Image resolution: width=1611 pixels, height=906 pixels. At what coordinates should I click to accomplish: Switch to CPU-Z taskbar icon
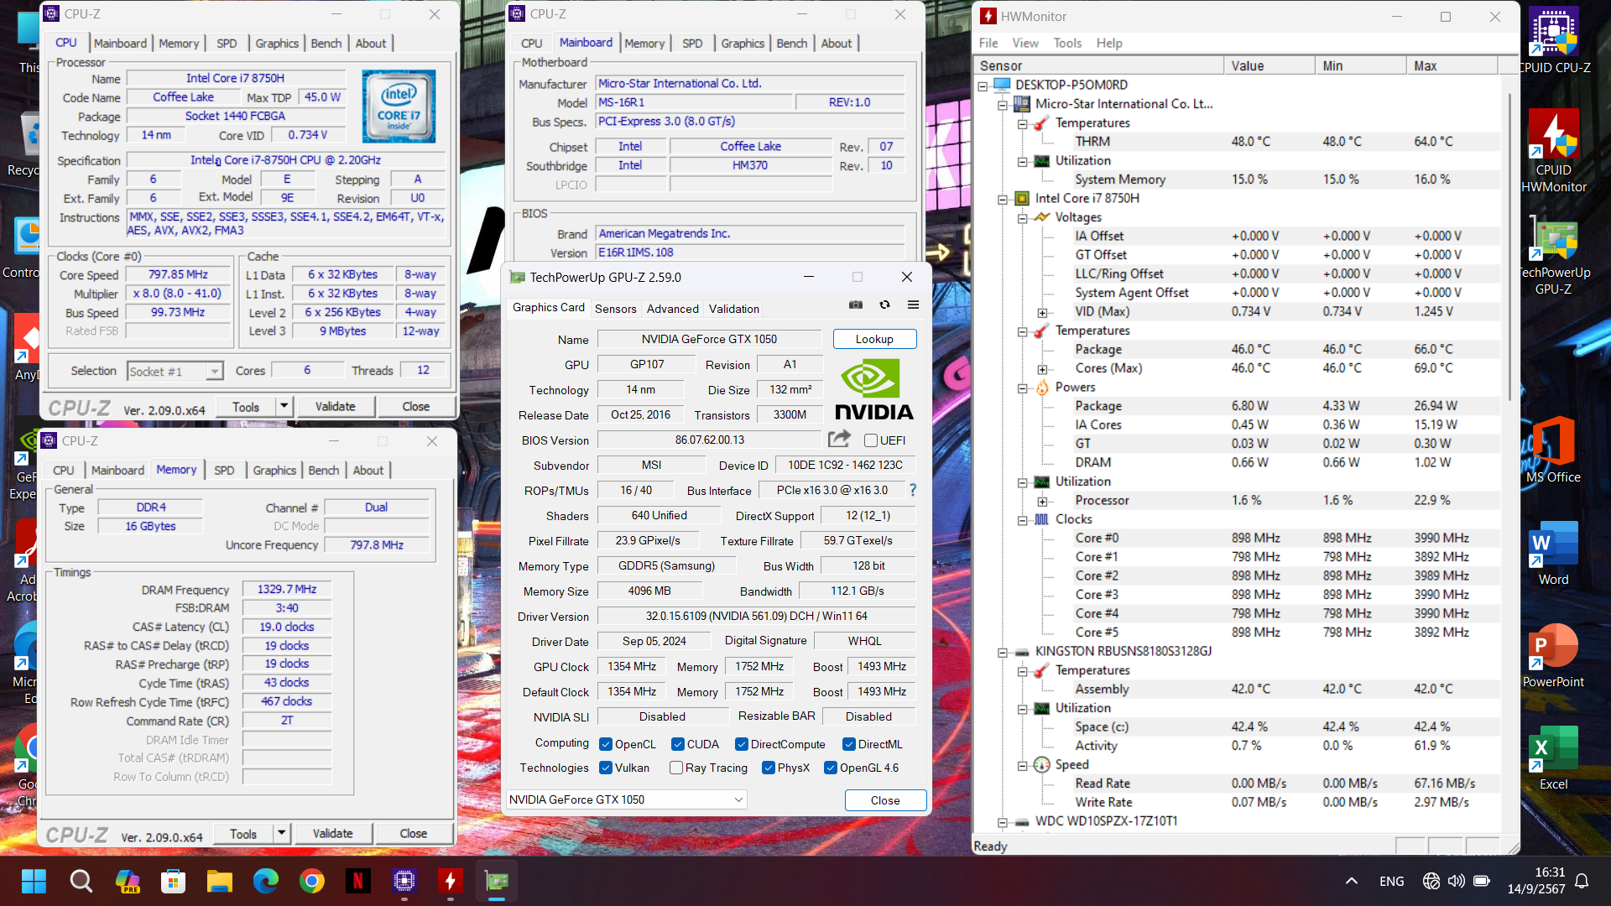tap(404, 881)
